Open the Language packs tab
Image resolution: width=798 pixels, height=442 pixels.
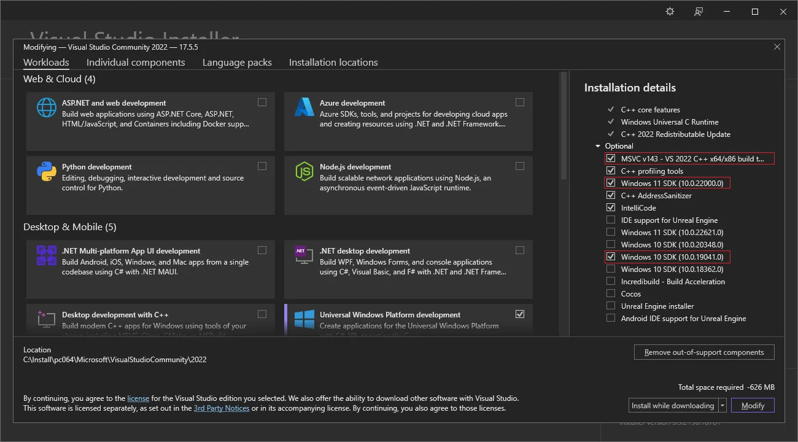[x=237, y=63]
